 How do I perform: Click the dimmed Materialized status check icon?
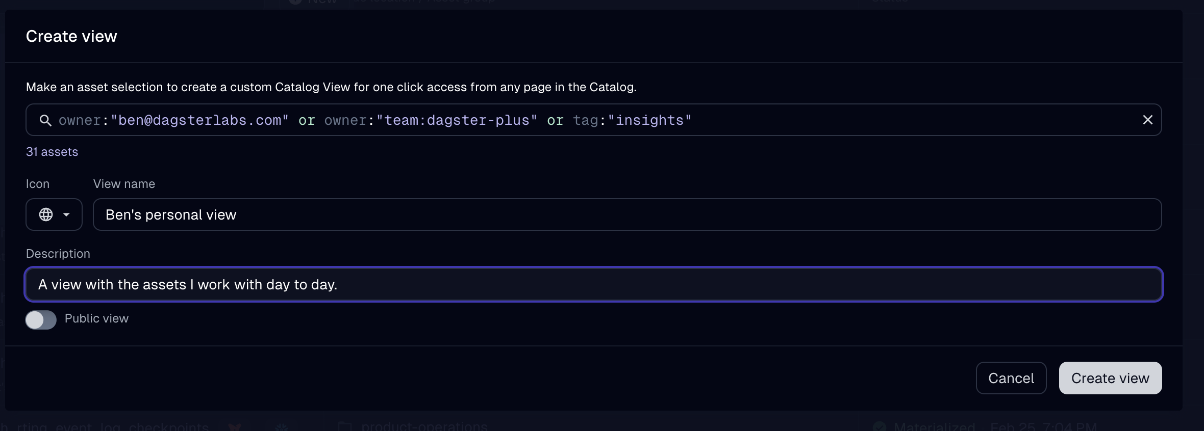[x=879, y=426]
